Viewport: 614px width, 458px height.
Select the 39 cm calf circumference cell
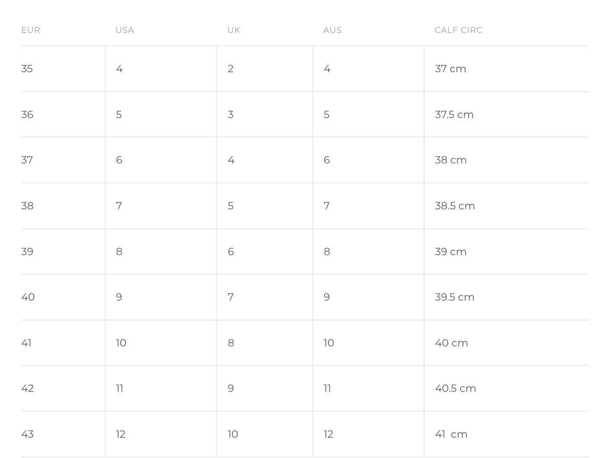[450, 252]
